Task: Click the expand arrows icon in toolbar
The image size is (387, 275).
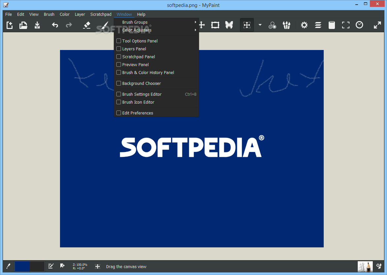Action: point(377,25)
